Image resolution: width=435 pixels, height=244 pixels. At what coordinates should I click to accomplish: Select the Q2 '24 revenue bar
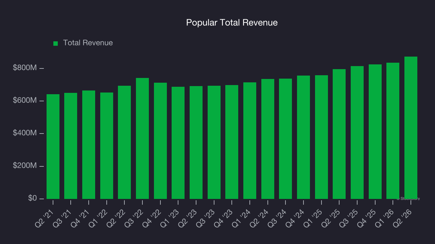click(268, 139)
